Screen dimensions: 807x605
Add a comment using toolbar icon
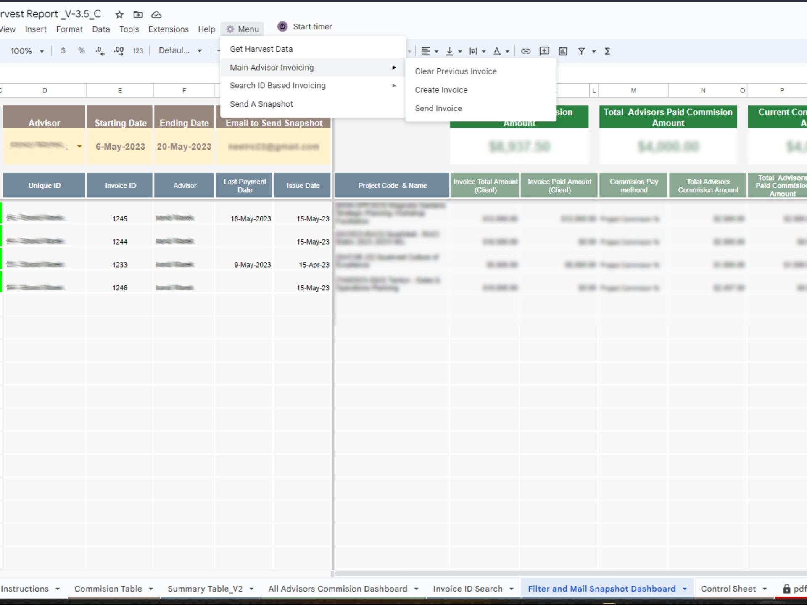pos(544,51)
